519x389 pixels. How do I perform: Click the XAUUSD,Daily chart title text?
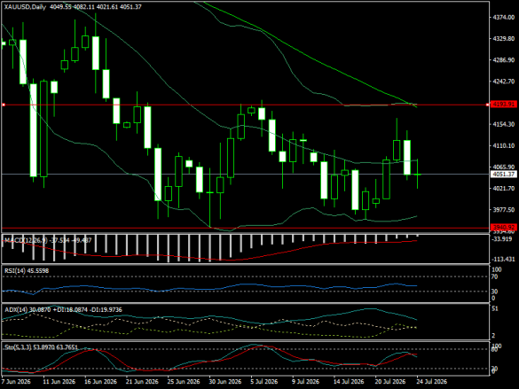tap(25, 6)
